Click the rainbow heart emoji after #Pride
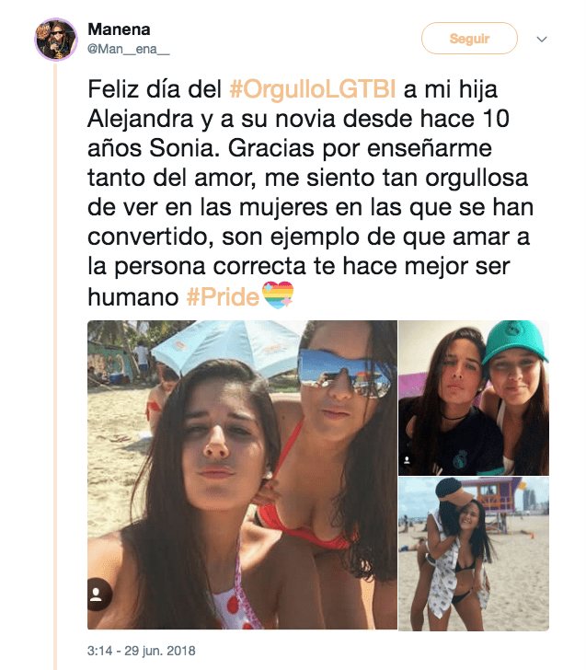The width and height of the screenshot is (586, 670). pyautogui.click(x=278, y=295)
